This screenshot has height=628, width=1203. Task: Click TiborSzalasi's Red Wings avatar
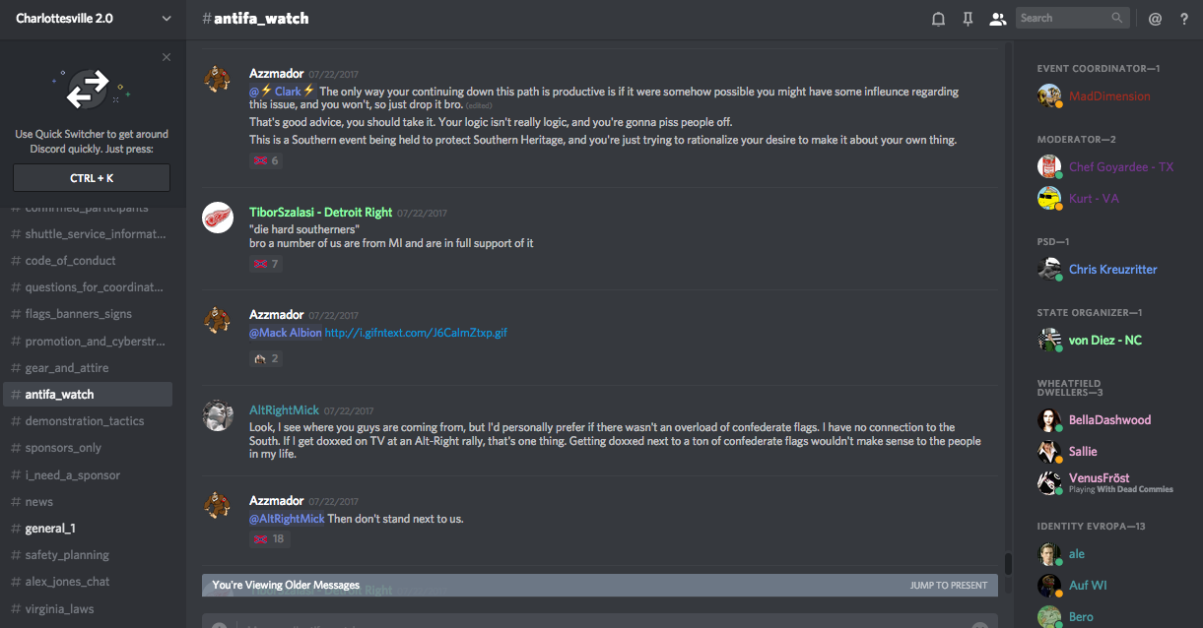tap(218, 218)
